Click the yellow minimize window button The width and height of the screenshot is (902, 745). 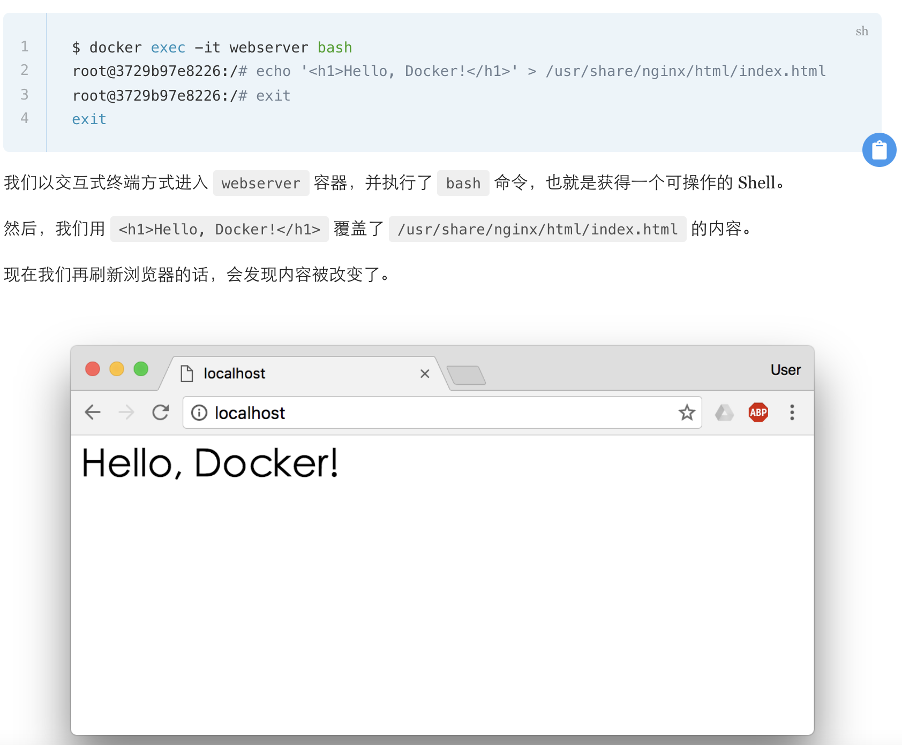[117, 369]
